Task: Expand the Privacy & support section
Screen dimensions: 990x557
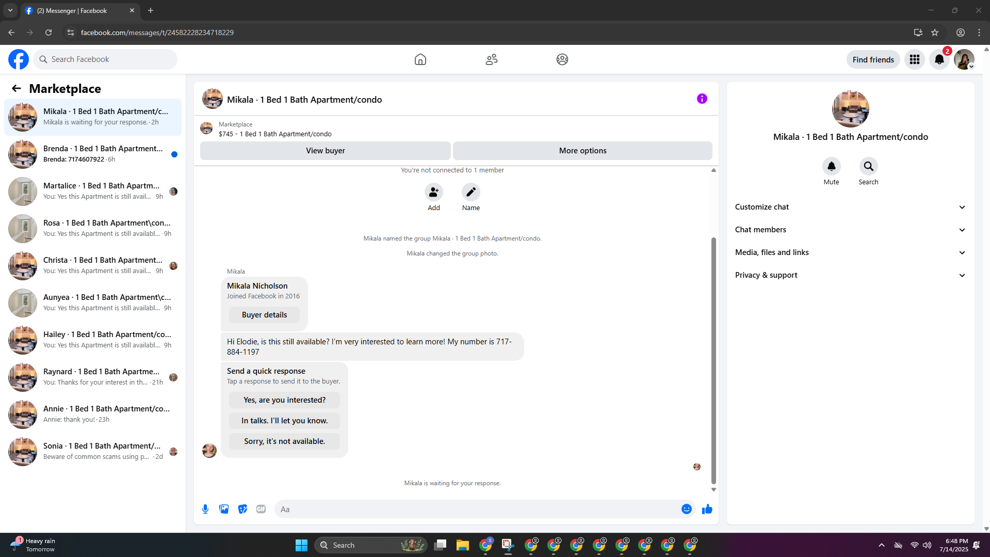Action: click(850, 275)
